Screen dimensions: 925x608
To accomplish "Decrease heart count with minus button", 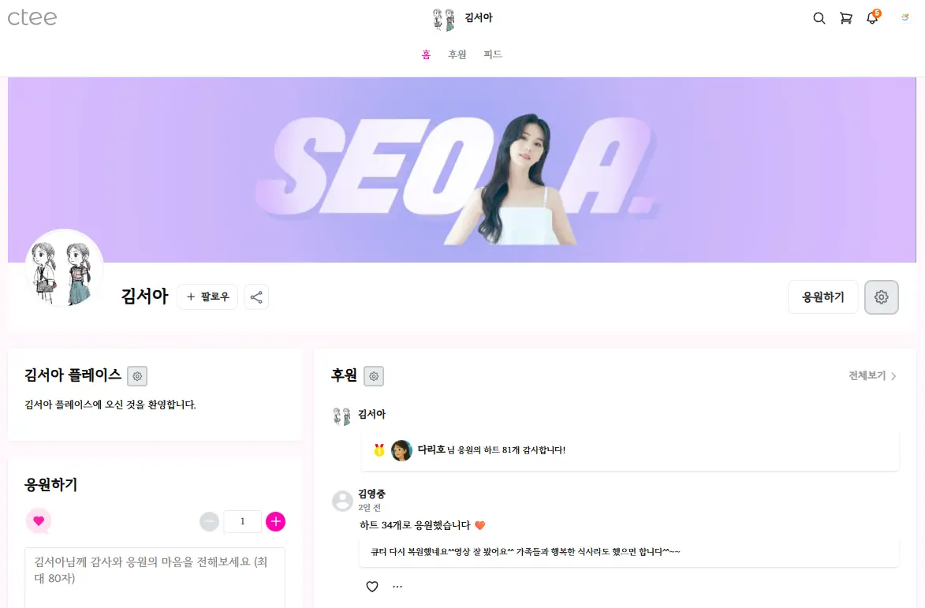I will 210,521.
